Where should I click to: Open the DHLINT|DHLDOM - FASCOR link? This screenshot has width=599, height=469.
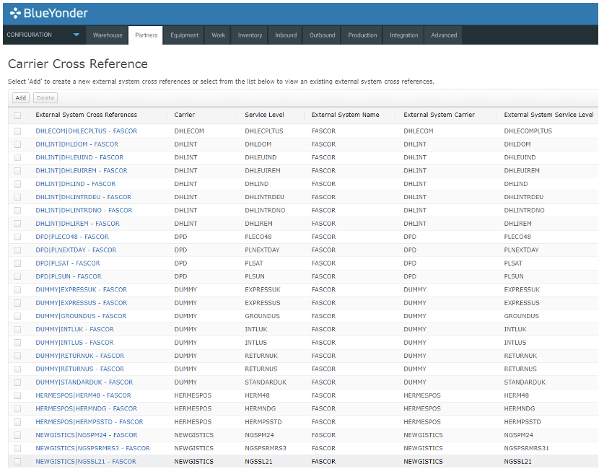click(x=76, y=144)
